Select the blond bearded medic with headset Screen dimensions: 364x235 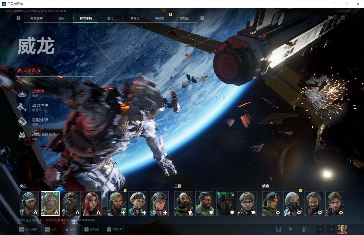(x=117, y=203)
